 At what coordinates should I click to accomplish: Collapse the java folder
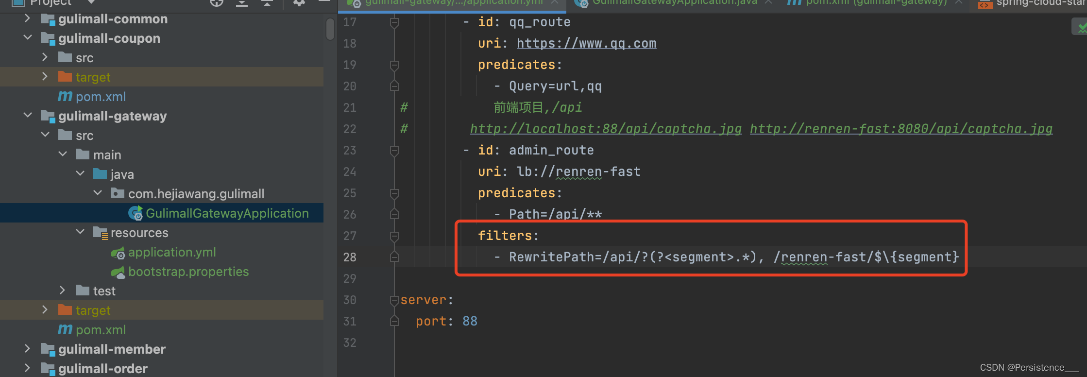click(80, 173)
